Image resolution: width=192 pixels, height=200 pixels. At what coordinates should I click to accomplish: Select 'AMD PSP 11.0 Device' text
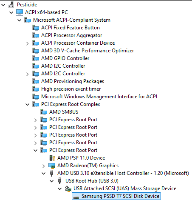click(81, 158)
